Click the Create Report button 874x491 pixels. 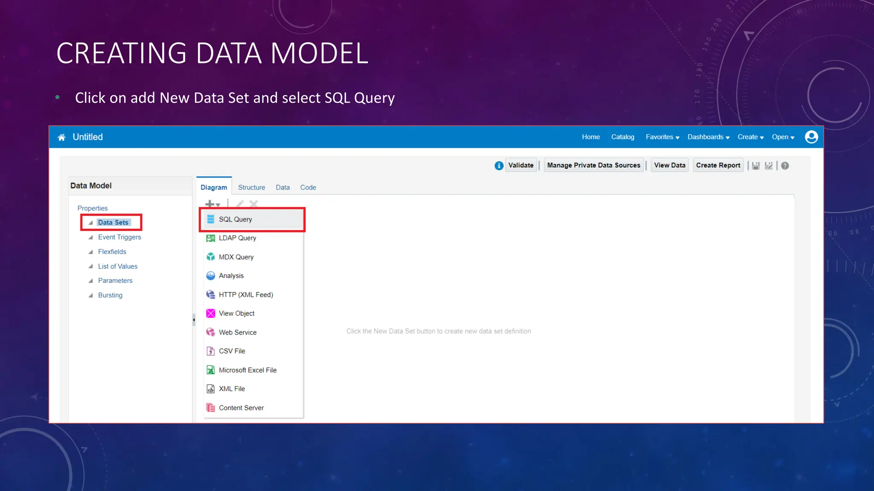[x=718, y=165]
